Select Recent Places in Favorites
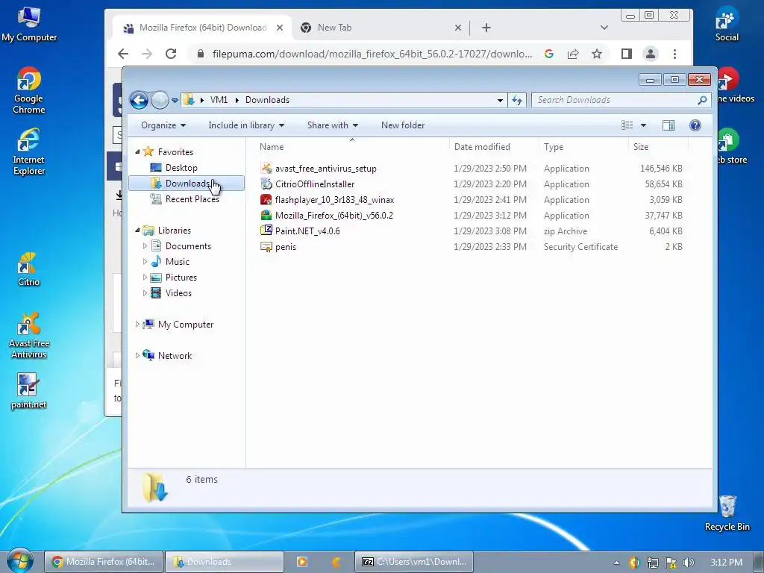The image size is (764, 573). click(x=192, y=198)
